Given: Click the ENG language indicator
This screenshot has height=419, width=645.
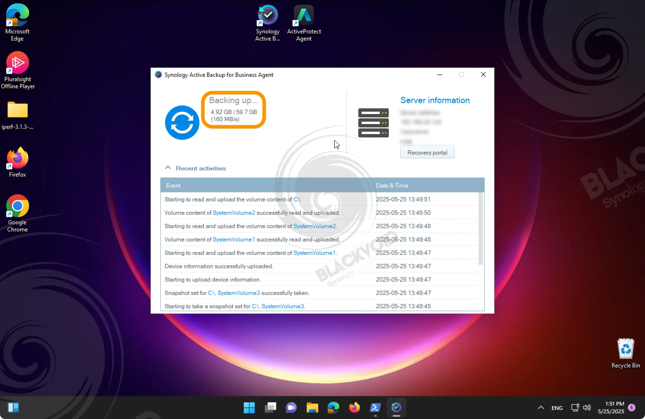Looking at the screenshot, I should click(x=557, y=408).
